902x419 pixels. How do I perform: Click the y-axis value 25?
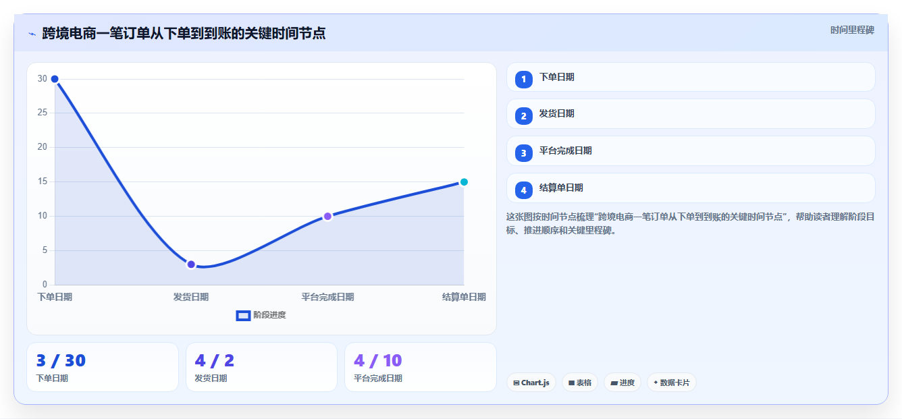tap(43, 113)
